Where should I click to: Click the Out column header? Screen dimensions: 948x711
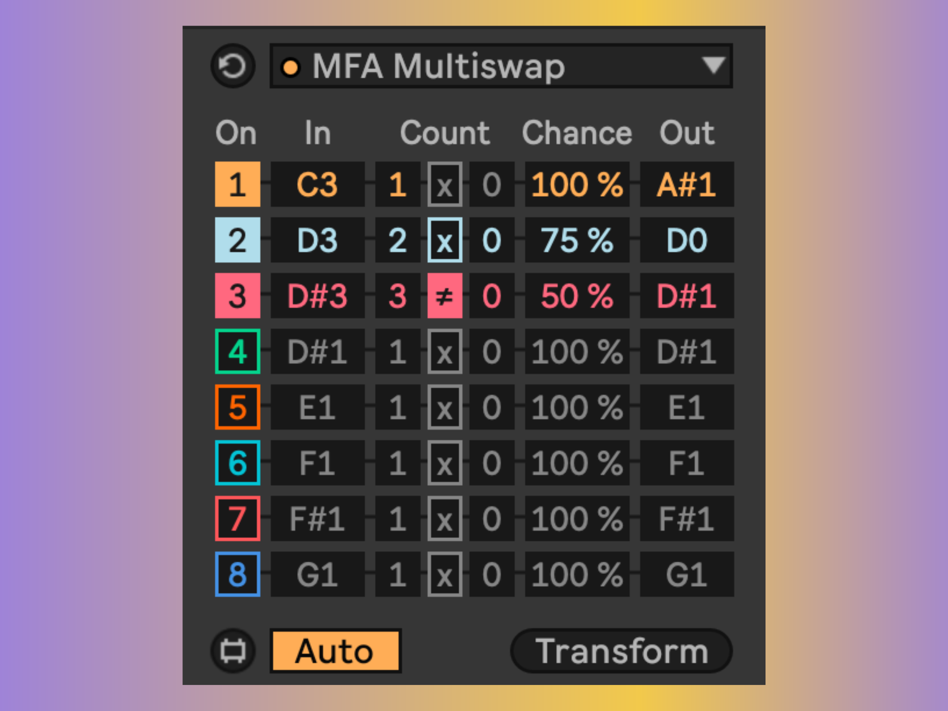click(x=687, y=133)
